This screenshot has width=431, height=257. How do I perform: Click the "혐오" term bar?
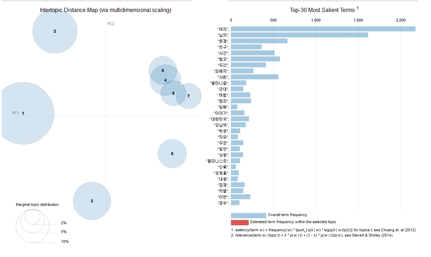coord(255,59)
